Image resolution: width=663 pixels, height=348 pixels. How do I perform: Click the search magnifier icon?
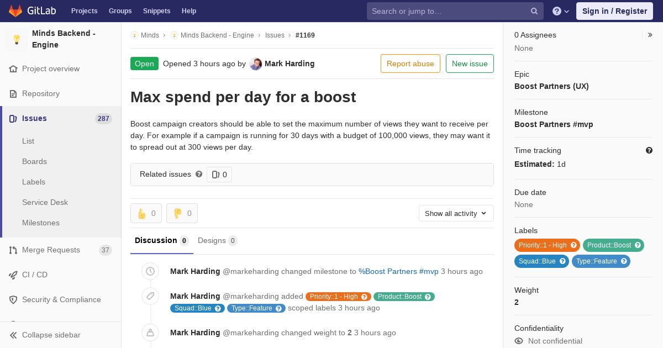point(534,11)
